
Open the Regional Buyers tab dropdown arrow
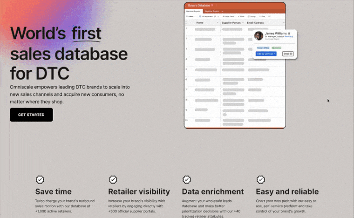(x=222, y=11)
